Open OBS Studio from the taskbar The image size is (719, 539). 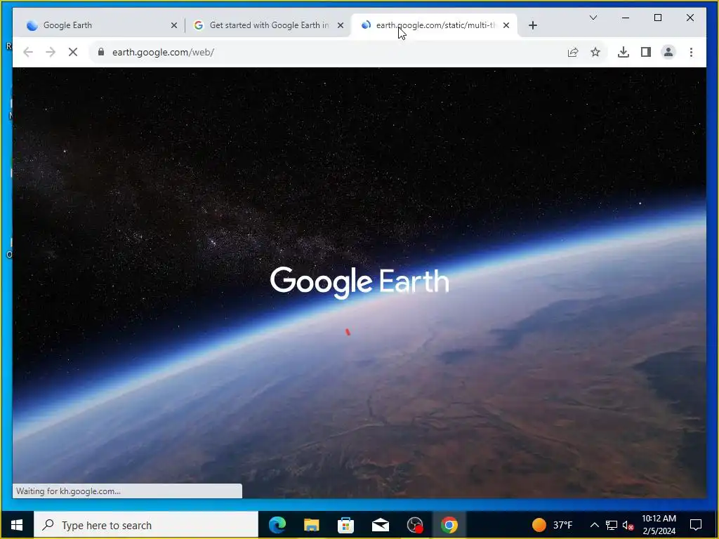pos(415,525)
